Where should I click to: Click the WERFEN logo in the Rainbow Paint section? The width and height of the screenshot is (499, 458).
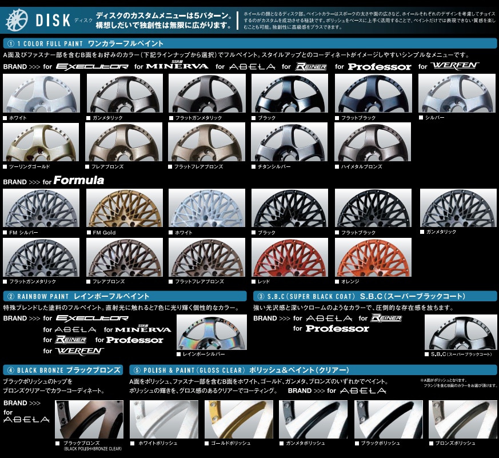pyautogui.click(x=79, y=351)
